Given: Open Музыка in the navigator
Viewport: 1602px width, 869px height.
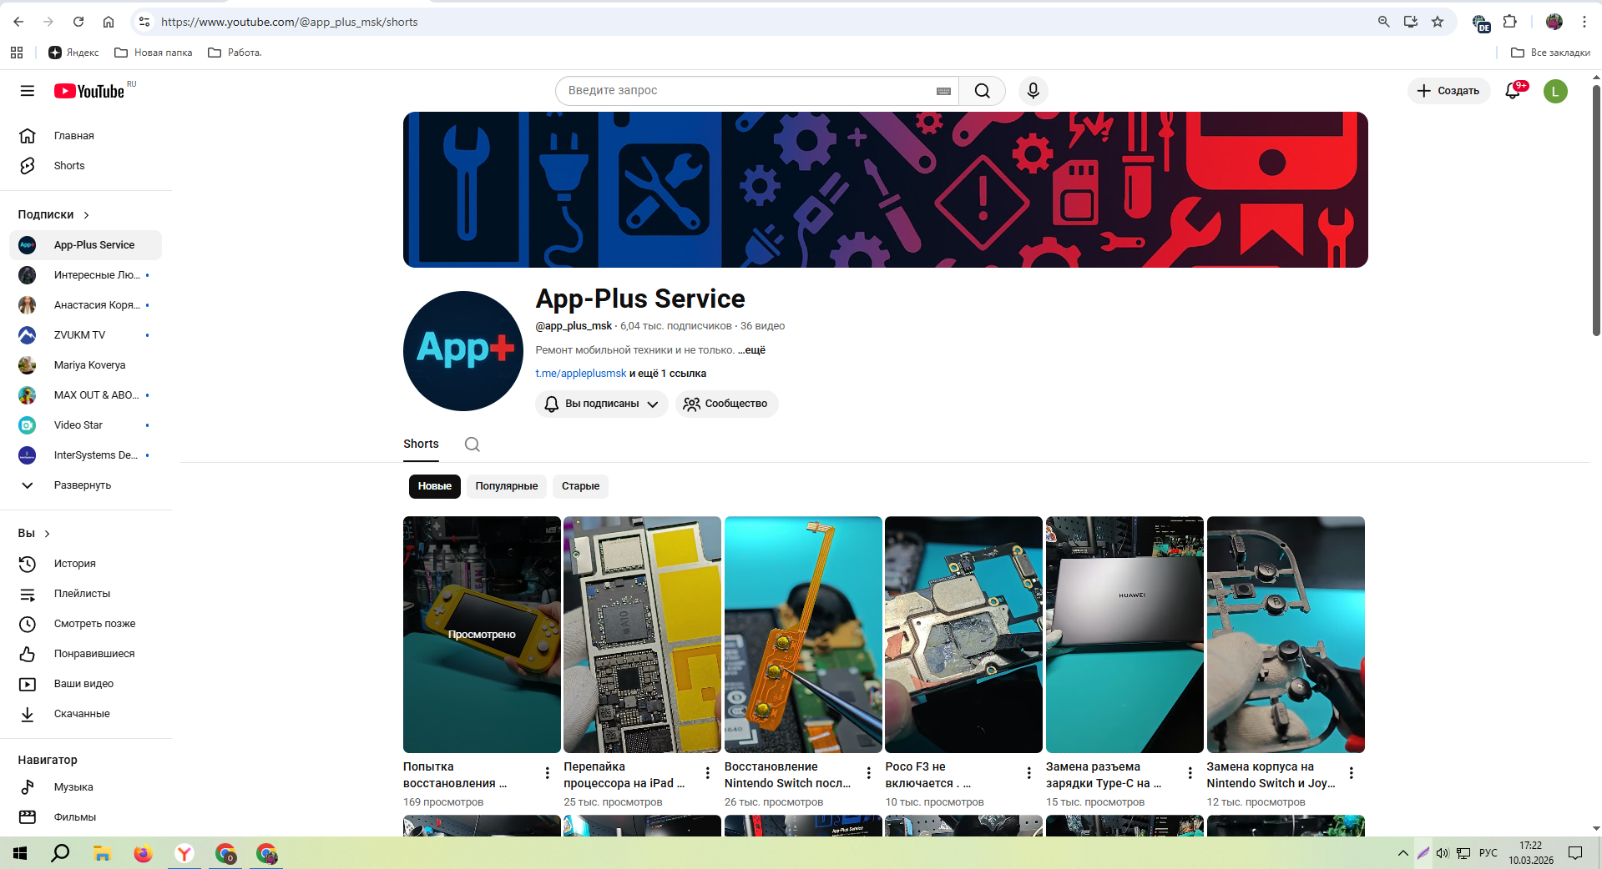Looking at the screenshot, I should (x=86, y=787).
